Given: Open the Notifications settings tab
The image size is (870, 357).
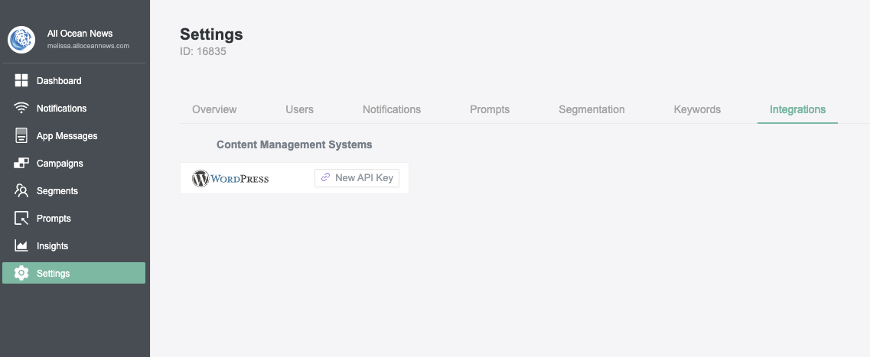Looking at the screenshot, I should pos(392,109).
